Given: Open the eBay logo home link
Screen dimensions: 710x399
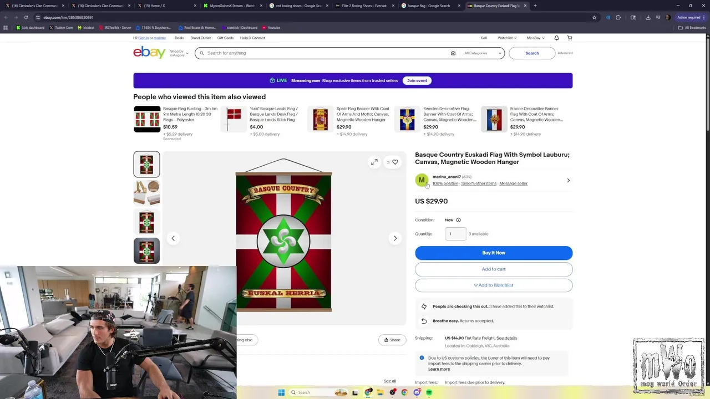Looking at the screenshot, I should pos(149,53).
